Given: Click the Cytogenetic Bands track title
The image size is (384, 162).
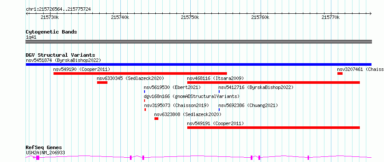Looking at the screenshot, I should click(x=51, y=32).
